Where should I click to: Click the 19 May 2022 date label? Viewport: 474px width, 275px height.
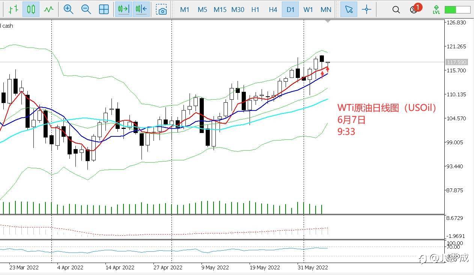click(x=265, y=268)
